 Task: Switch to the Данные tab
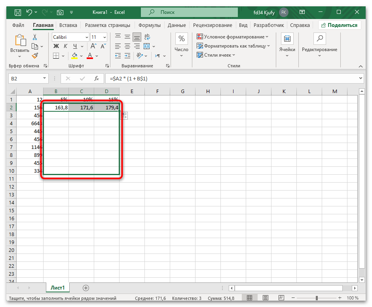pos(177,25)
